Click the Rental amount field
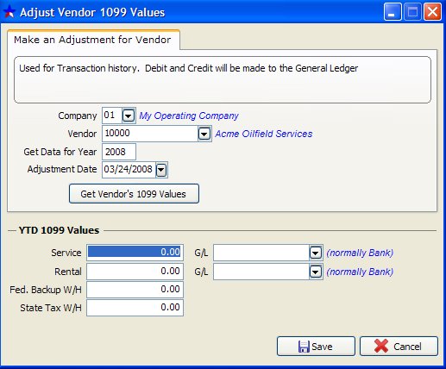 click(135, 272)
